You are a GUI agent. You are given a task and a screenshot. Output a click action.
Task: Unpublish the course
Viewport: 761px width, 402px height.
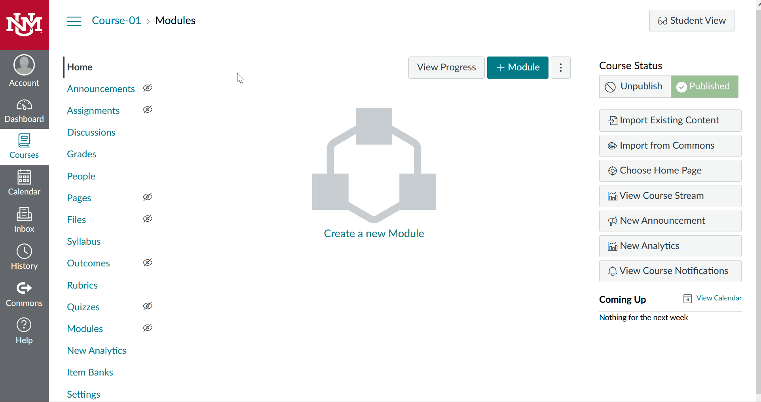pyautogui.click(x=635, y=87)
